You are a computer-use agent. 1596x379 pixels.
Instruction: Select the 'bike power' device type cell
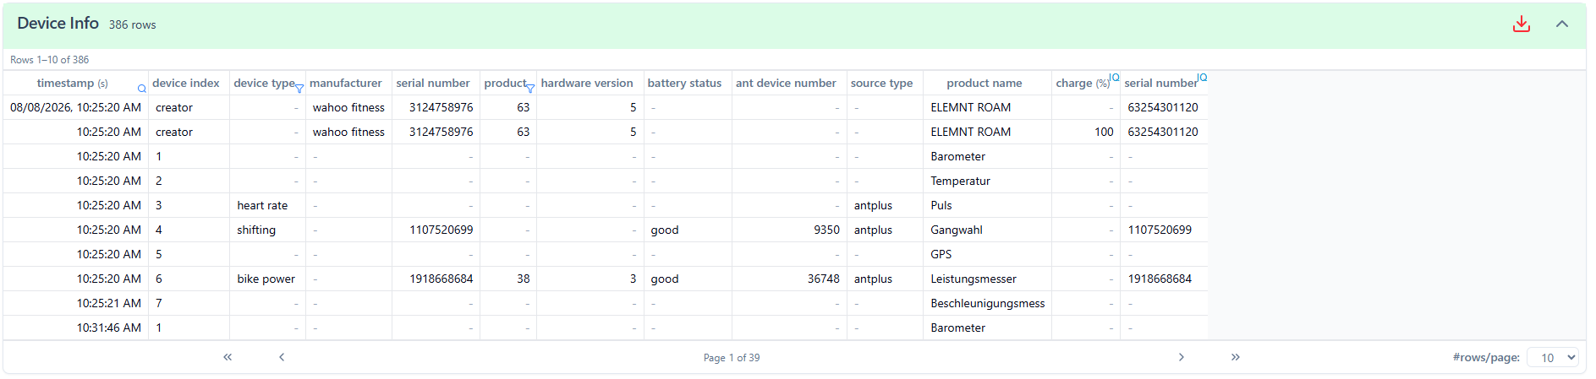coord(267,279)
